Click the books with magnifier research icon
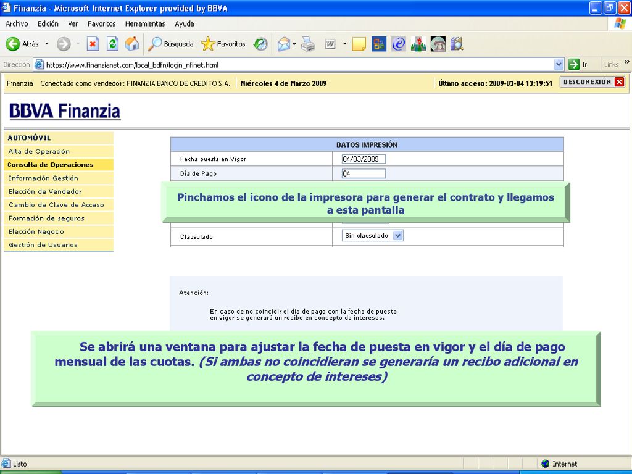The height and width of the screenshot is (474, 632). tap(457, 44)
